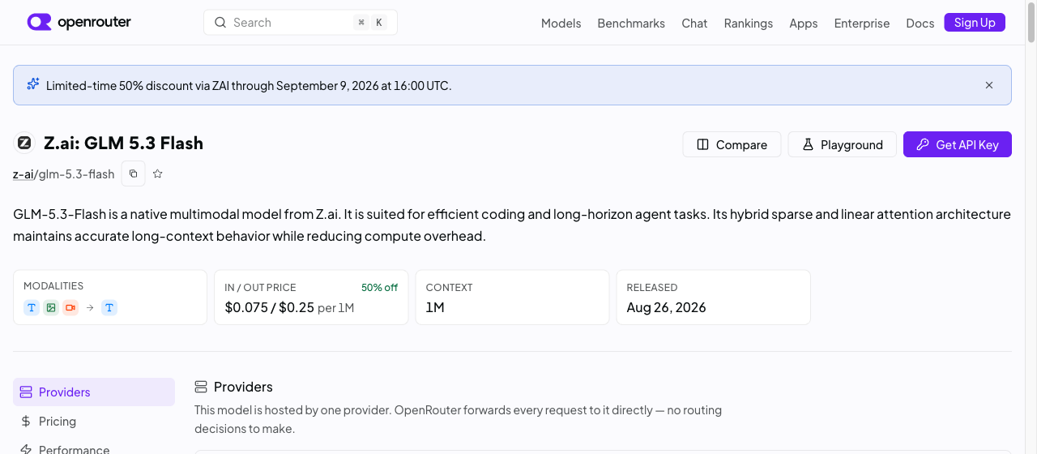Click the text input modality icon
The image size is (1037, 454).
tap(32, 307)
